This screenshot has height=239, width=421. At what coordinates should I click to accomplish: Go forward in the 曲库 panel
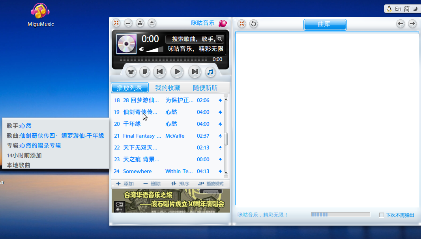[x=412, y=24]
